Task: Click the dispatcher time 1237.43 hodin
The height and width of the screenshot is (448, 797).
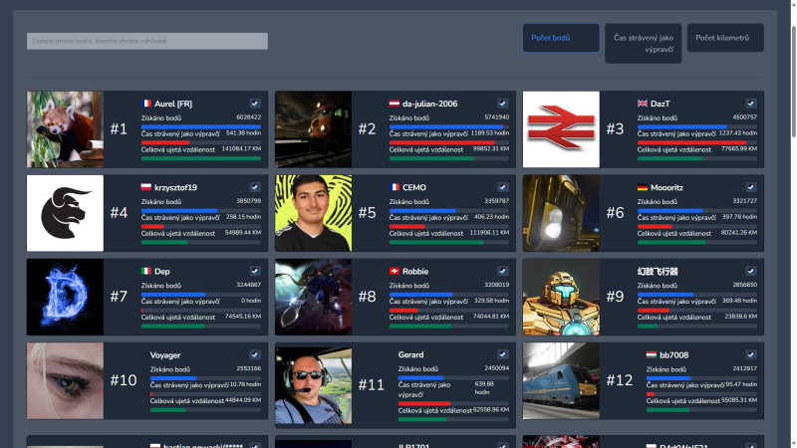Action: pos(738,133)
